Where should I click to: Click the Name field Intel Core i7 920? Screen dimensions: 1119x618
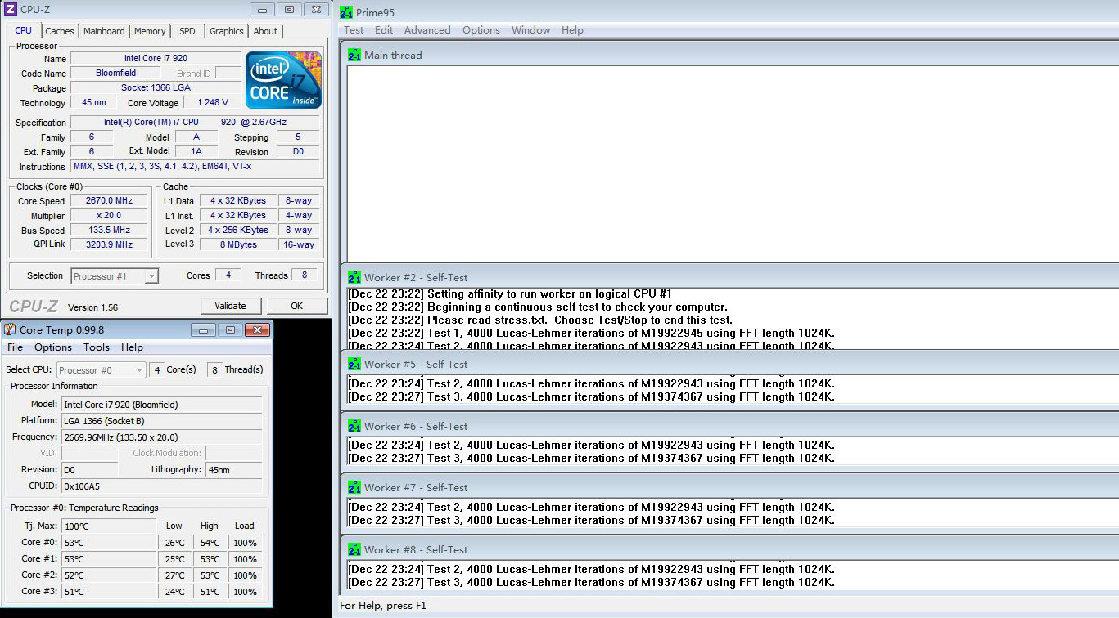[156, 59]
